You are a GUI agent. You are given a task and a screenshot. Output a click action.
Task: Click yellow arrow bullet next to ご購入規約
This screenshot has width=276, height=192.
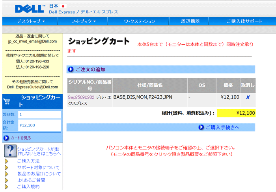point(6,187)
